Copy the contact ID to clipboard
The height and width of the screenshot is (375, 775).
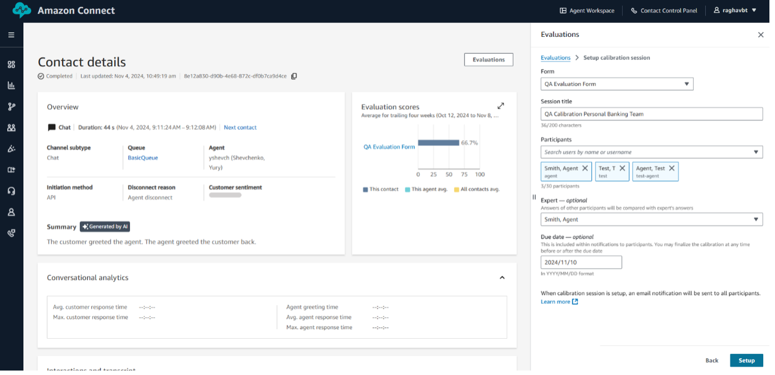pos(294,76)
